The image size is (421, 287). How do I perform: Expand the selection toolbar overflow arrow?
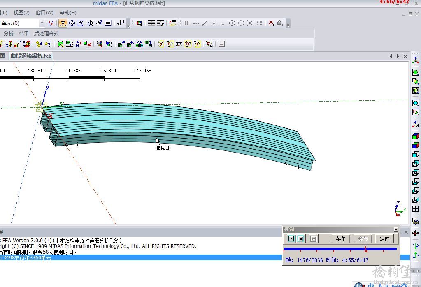click(128, 26)
